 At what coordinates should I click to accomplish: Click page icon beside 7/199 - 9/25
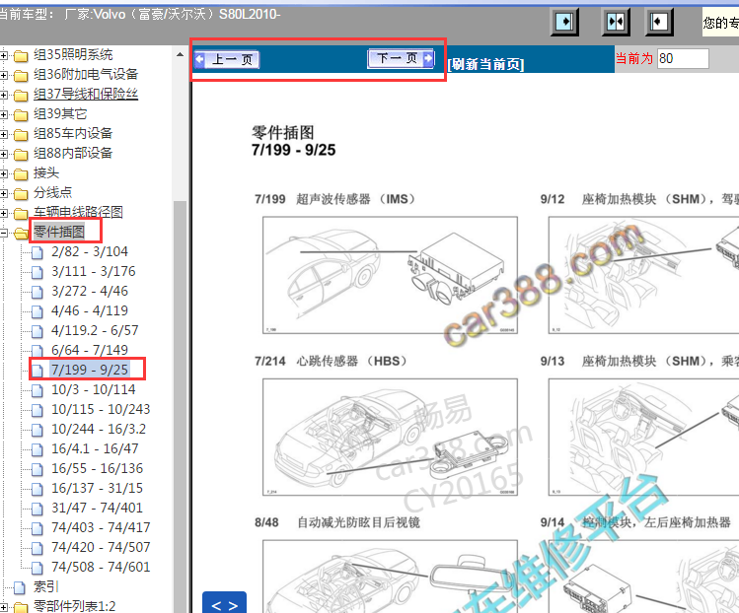[37, 371]
